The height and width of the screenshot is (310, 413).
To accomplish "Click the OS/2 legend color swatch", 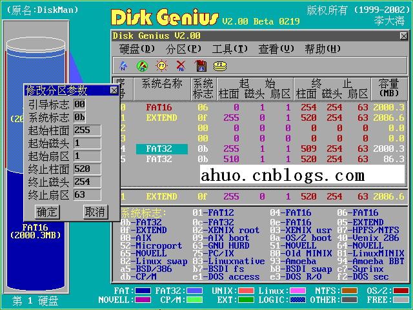I will (x=401, y=291).
